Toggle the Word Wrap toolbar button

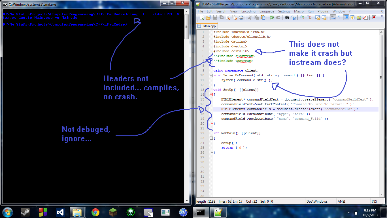[333, 18]
